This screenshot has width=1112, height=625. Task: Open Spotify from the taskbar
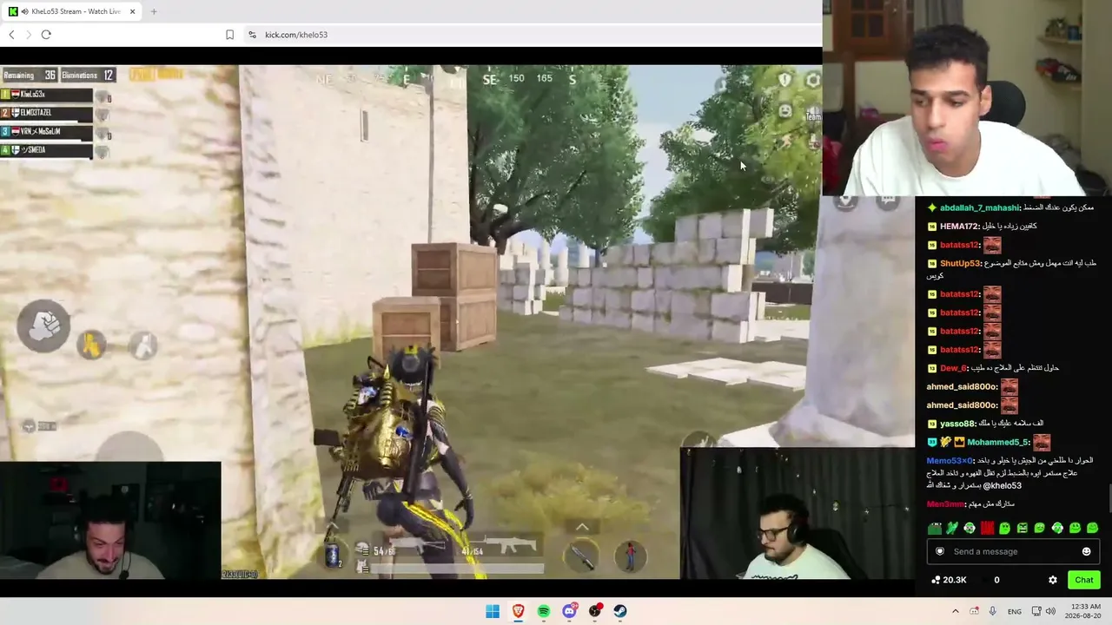(x=544, y=611)
